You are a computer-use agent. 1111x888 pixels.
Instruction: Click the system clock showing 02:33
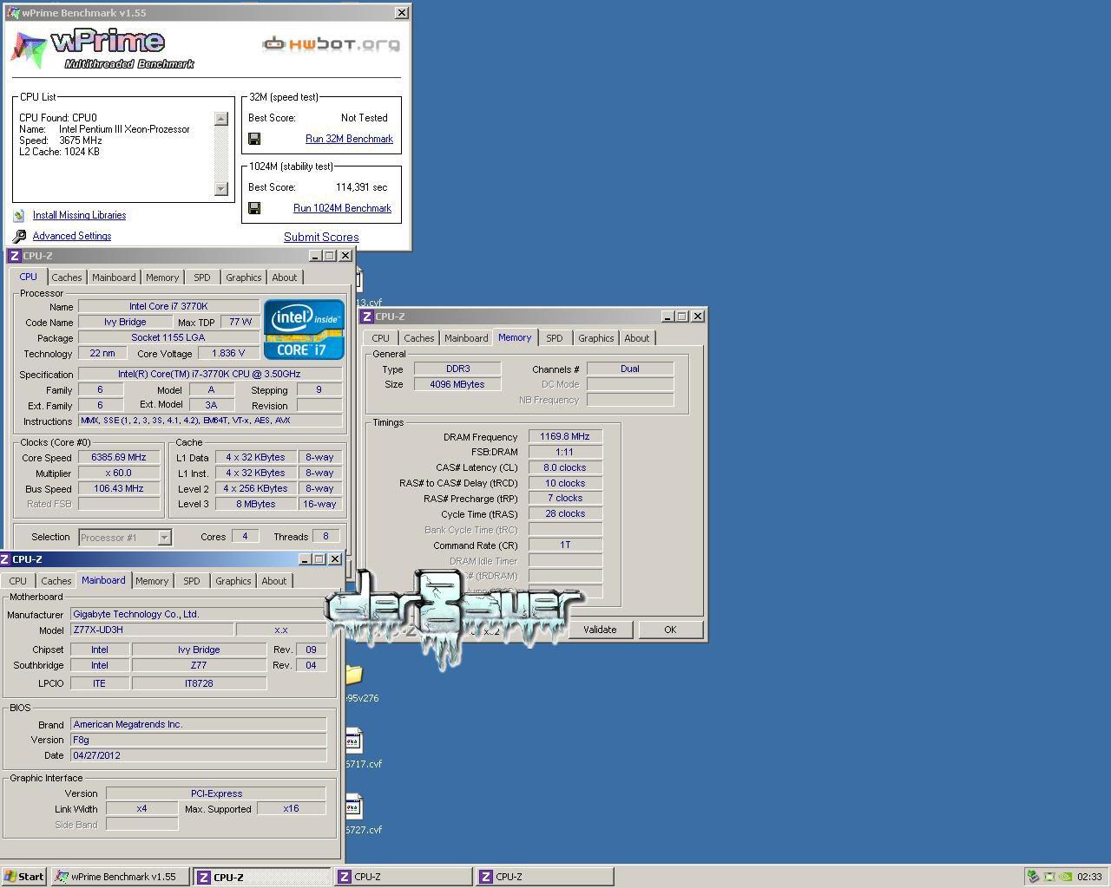pos(1088,877)
